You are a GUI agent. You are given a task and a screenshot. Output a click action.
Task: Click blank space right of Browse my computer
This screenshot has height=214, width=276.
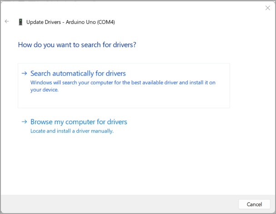(191, 125)
